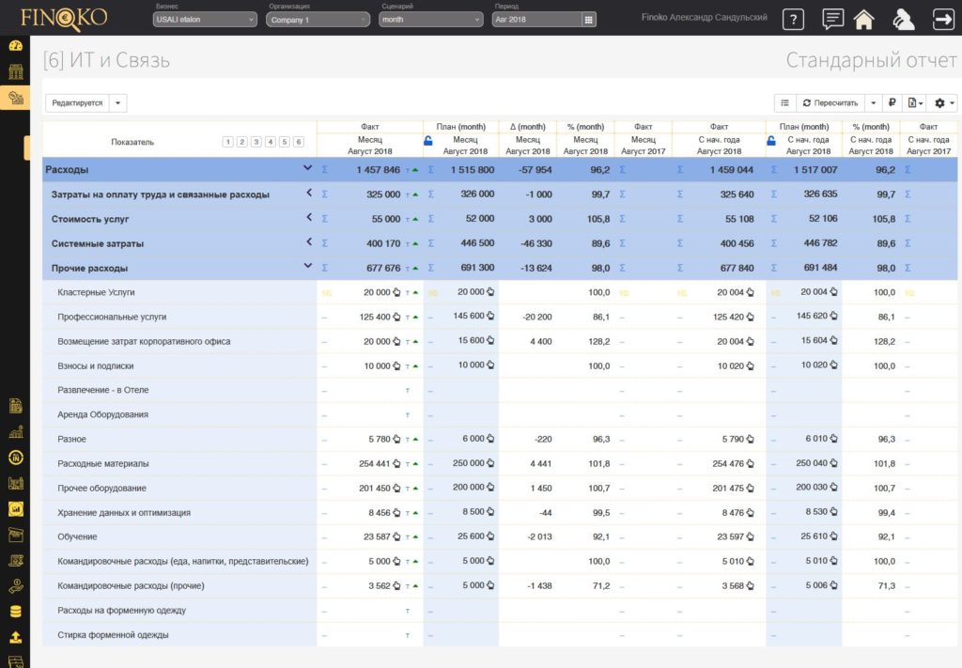Toggle the lock on the year-to-date План column
Viewport: 962px width, 668px height.
[x=771, y=141]
